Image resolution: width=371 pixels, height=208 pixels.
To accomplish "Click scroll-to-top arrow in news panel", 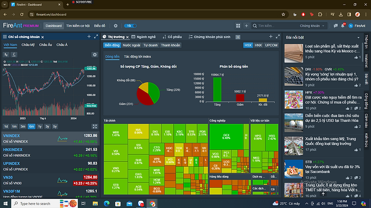I will 323,194.
